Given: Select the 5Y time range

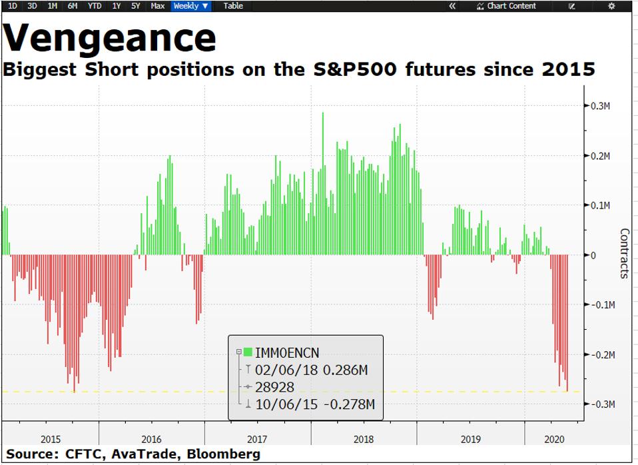Looking at the screenshot, I should click(x=136, y=6).
